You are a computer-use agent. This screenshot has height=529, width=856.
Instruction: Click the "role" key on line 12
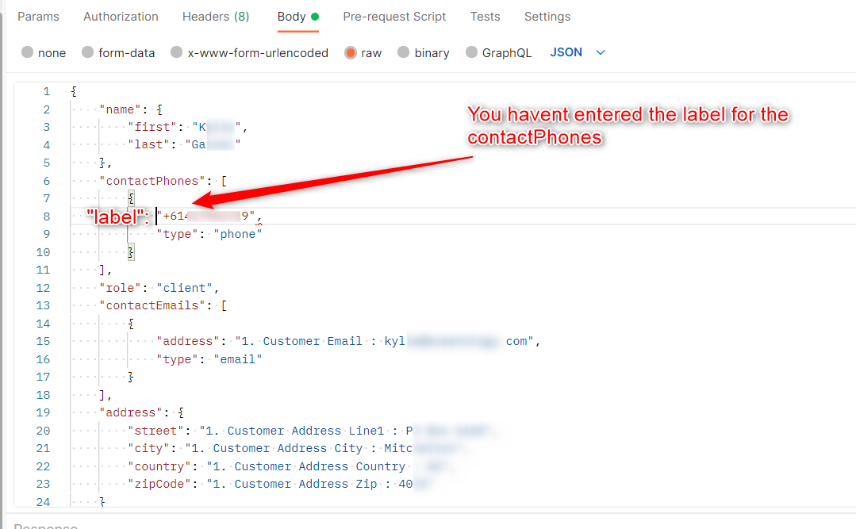120,288
